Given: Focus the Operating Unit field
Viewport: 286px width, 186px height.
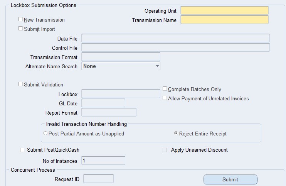Looking at the screenshot, I should [x=224, y=11].
